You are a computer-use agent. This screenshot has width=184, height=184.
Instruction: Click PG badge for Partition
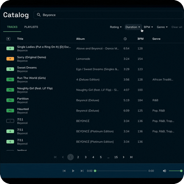[x=10, y=100]
